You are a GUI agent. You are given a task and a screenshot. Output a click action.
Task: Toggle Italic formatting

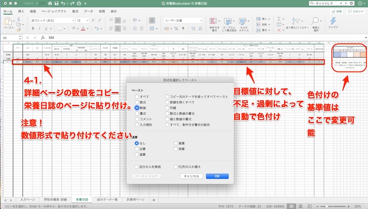[39, 29]
